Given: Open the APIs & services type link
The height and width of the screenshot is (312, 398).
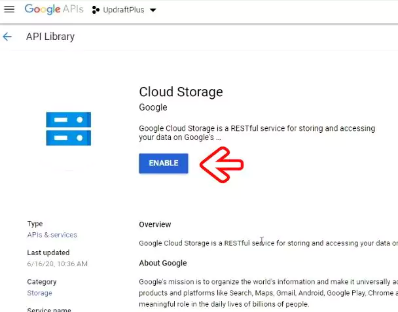Looking at the screenshot, I should pos(52,235).
